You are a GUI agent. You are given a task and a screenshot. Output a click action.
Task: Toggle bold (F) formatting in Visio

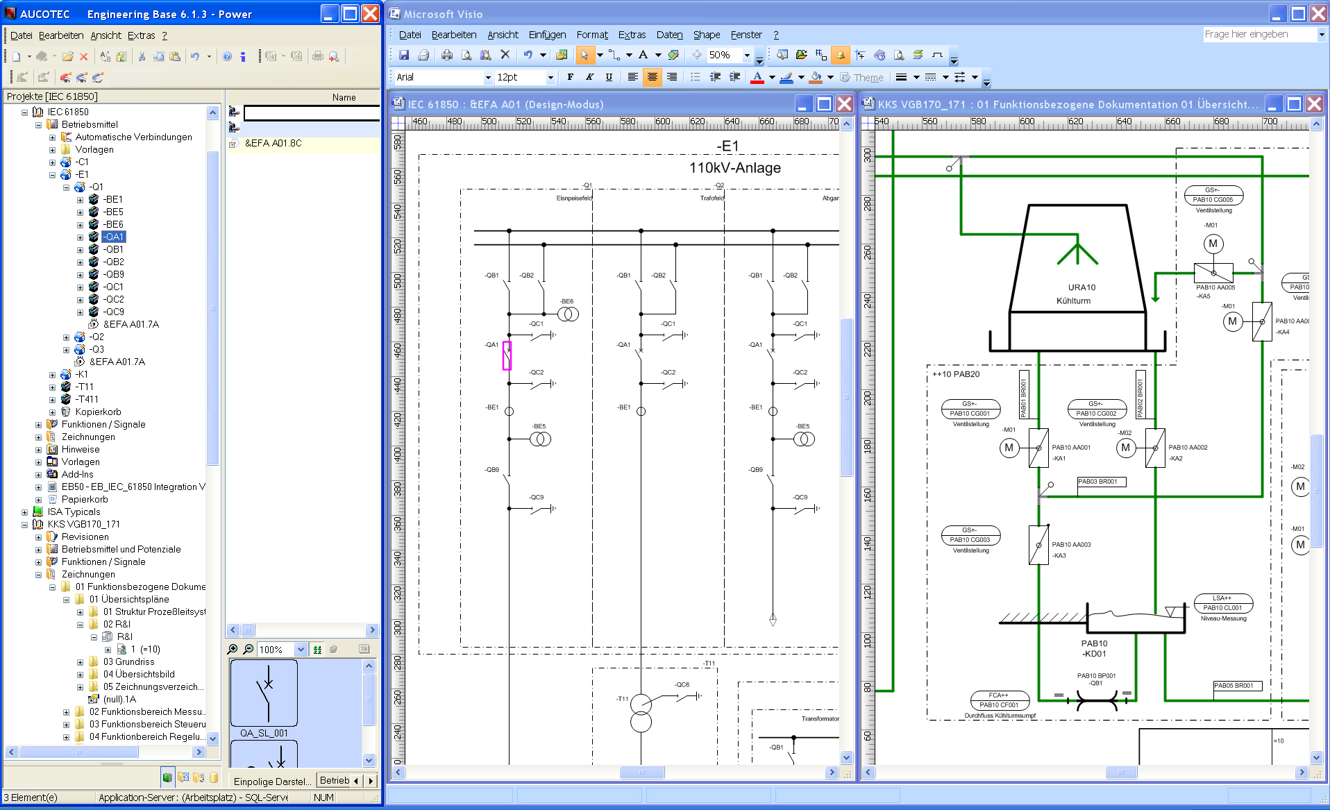[x=570, y=77]
